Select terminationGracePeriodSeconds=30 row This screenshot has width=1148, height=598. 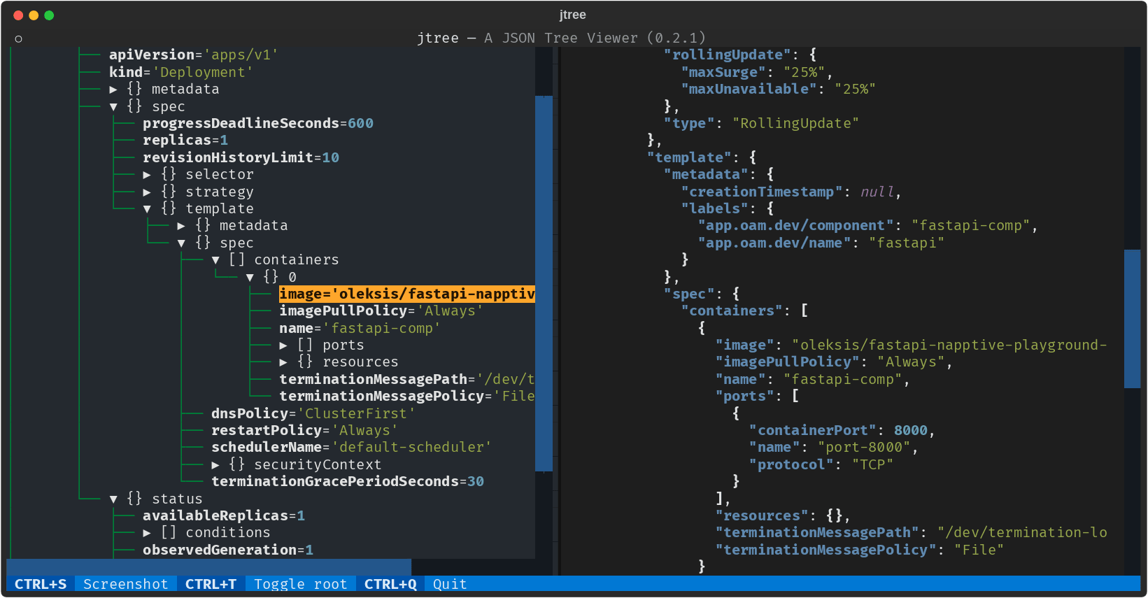[x=348, y=482]
